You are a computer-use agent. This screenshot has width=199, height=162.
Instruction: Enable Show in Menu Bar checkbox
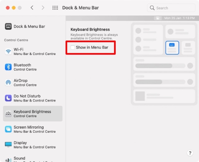coord(73,47)
